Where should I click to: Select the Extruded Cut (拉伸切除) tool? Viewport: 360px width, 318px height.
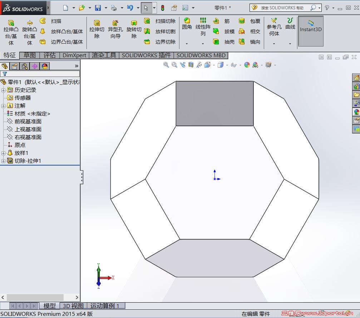(x=97, y=29)
